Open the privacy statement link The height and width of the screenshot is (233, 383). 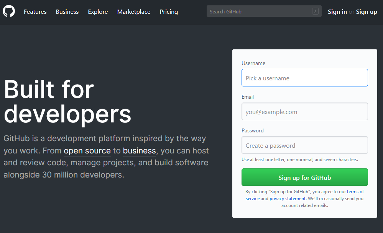(x=288, y=199)
